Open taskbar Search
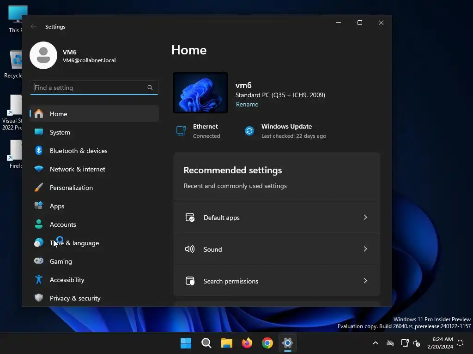This screenshot has width=473, height=354. (x=206, y=343)
